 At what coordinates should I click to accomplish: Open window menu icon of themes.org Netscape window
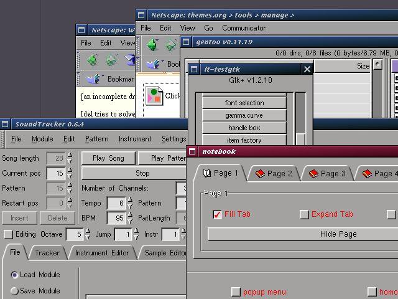click(x=141, y=15)
